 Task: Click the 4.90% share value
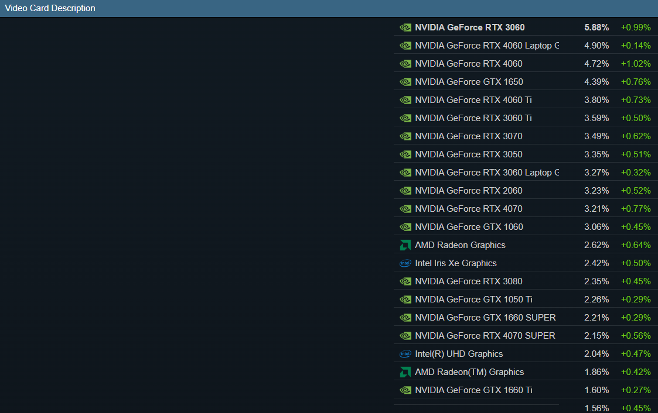(596, 46)
